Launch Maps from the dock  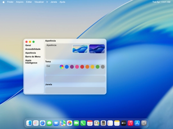63,123
